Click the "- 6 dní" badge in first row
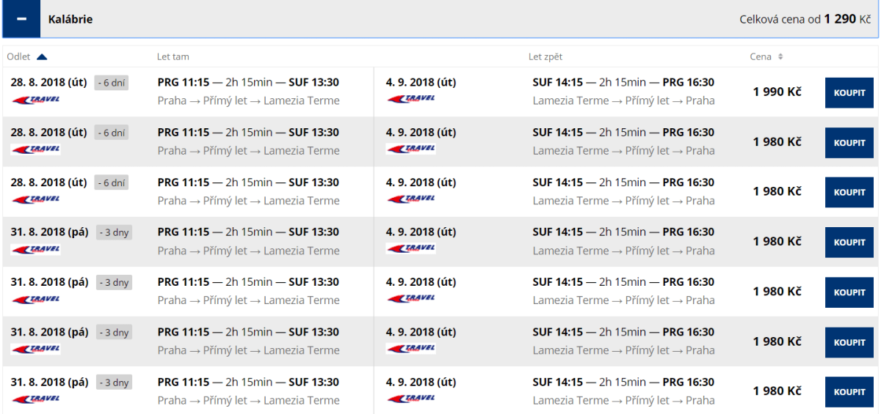 (112, 83)
